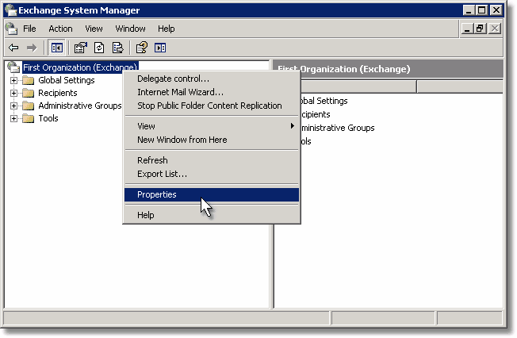Click the second column header in right pane
This screenshot has height=338, width=517.
pyautogui.click(x=460, y=86)
